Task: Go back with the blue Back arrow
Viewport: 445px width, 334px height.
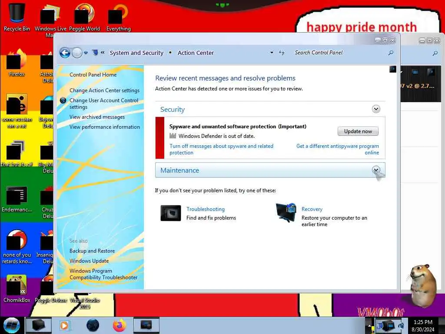Action: 65,53
